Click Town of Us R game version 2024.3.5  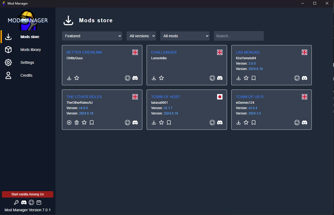tap(255, 113)
